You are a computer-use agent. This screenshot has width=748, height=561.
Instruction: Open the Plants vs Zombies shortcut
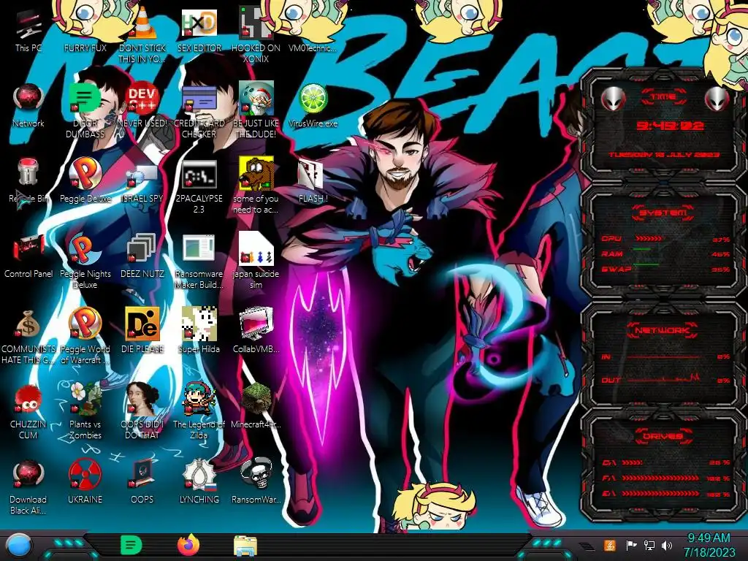click(x=85, y=407)
